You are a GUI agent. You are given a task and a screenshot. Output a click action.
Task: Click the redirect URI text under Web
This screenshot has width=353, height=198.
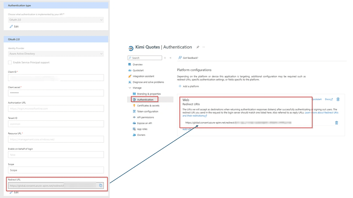(x=238, y=123)
